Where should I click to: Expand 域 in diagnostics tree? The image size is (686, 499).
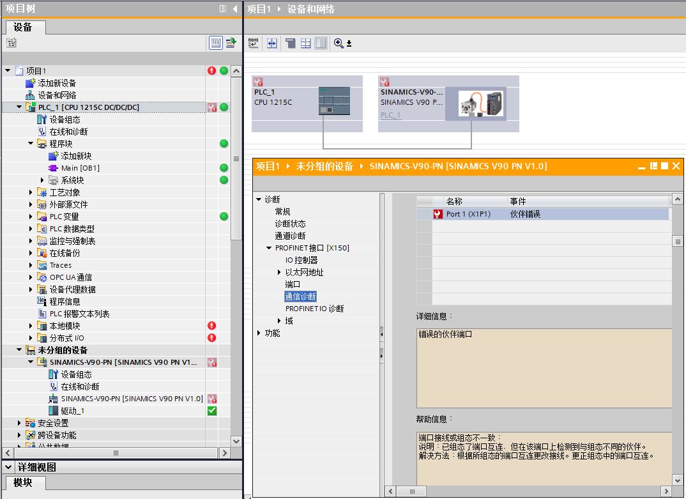279,321
